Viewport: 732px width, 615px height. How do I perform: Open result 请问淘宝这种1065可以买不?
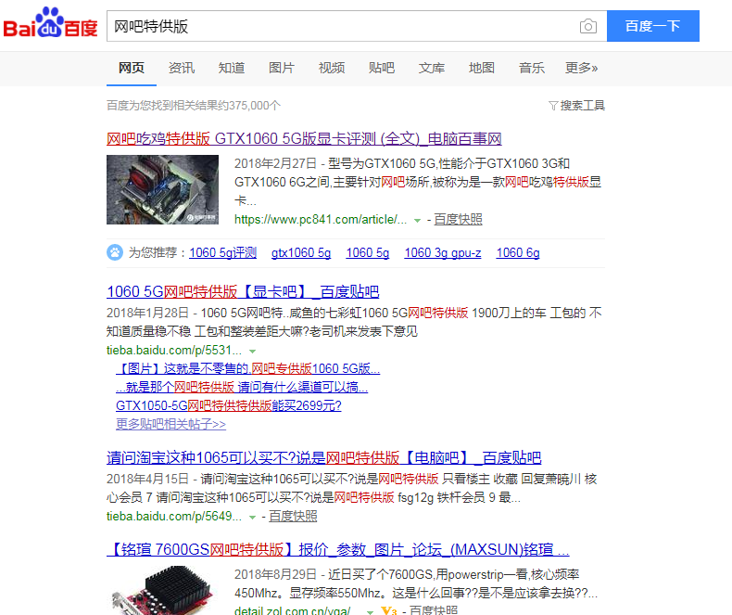324,457
